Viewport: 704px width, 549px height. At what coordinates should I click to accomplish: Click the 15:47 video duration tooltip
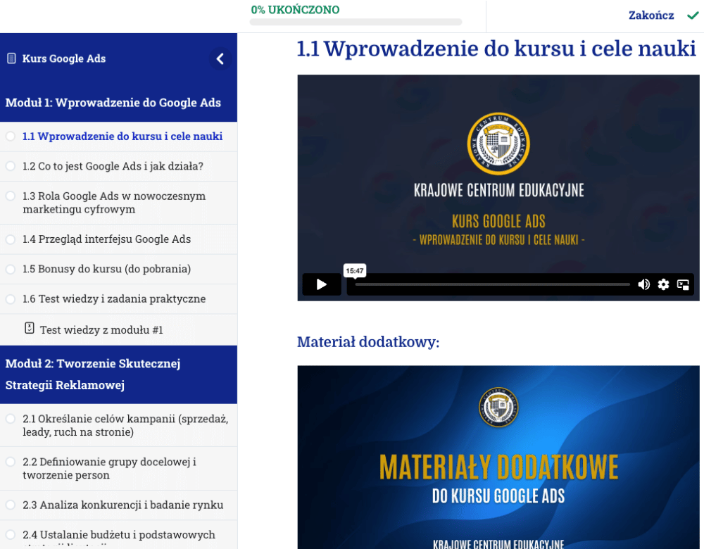coord(355,271)
